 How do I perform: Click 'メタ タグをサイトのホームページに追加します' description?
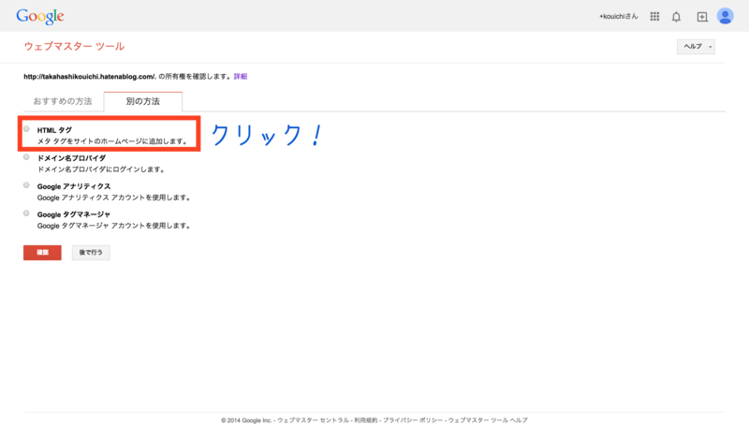[112, 141]
